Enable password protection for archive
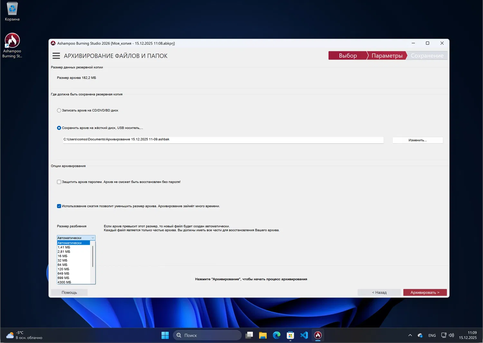 [x=59, y=182]
